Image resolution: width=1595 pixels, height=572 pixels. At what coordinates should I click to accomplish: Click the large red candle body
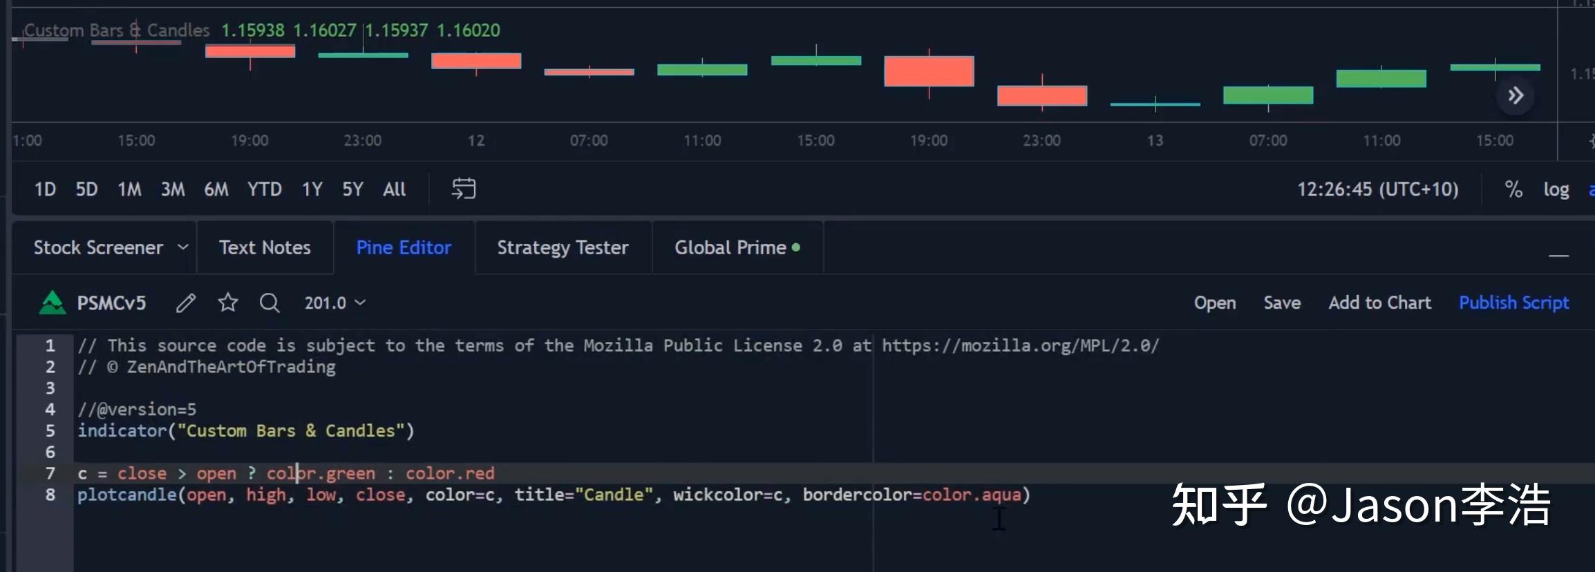pyautogui.click(x=929, y=71)
